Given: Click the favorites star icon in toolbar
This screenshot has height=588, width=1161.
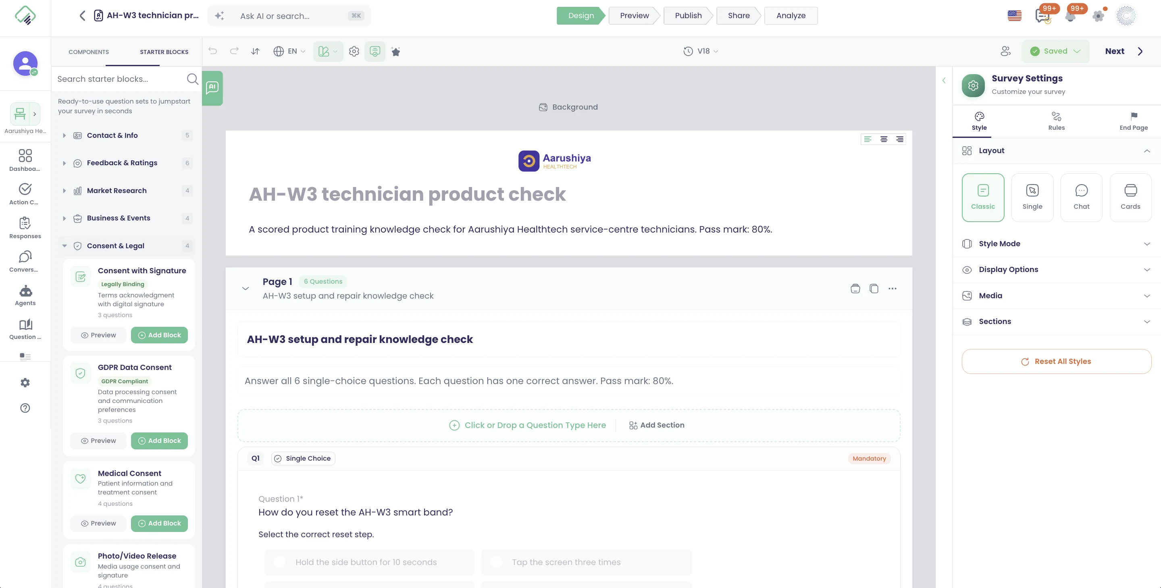Looking at the screenshot, I should tap(396, 51).
